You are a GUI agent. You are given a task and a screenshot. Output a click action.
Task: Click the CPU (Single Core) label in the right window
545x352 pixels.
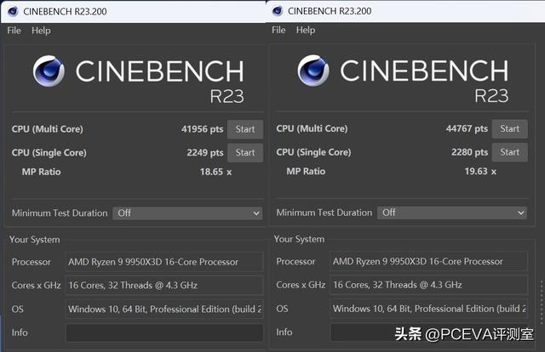pos(313,152)
